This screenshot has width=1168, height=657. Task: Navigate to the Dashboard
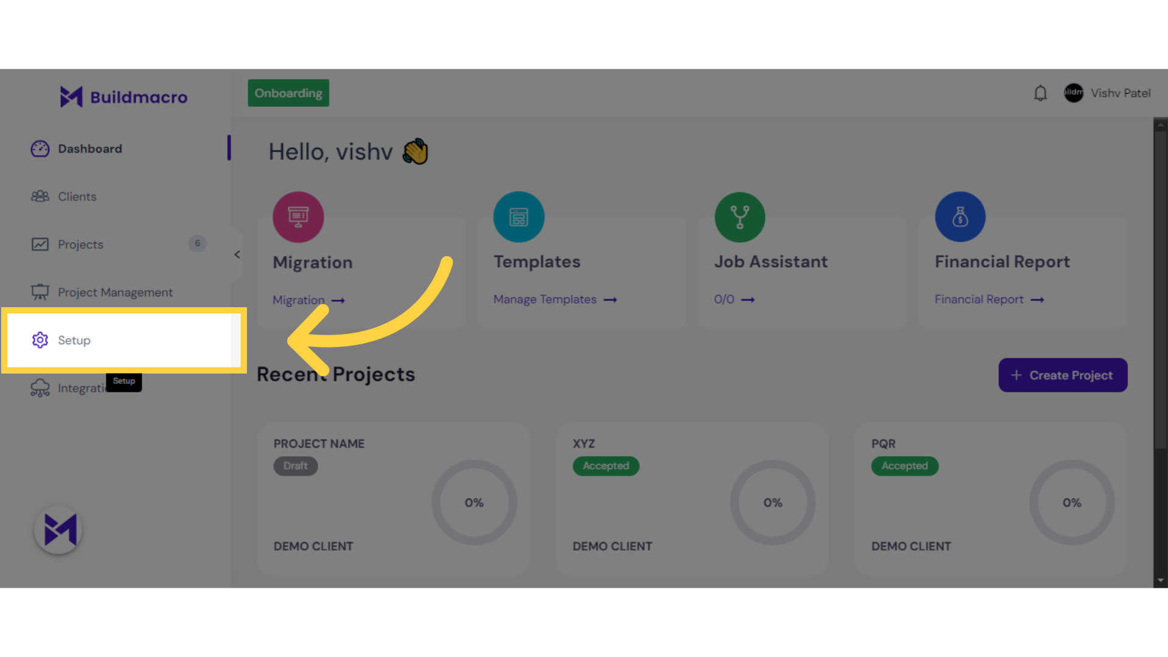click(x=90, y=148)
